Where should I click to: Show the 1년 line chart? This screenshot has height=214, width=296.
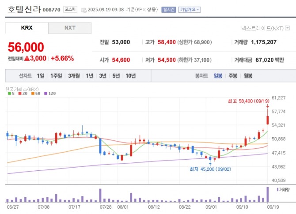pos(90,76)
